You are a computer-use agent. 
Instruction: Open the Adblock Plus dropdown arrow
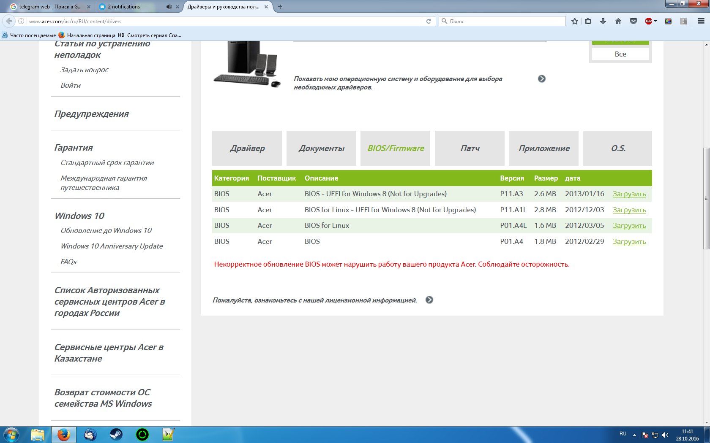(655, 21)
